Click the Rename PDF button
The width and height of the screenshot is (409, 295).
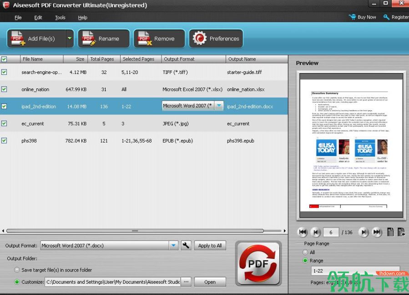coord(104,39)
